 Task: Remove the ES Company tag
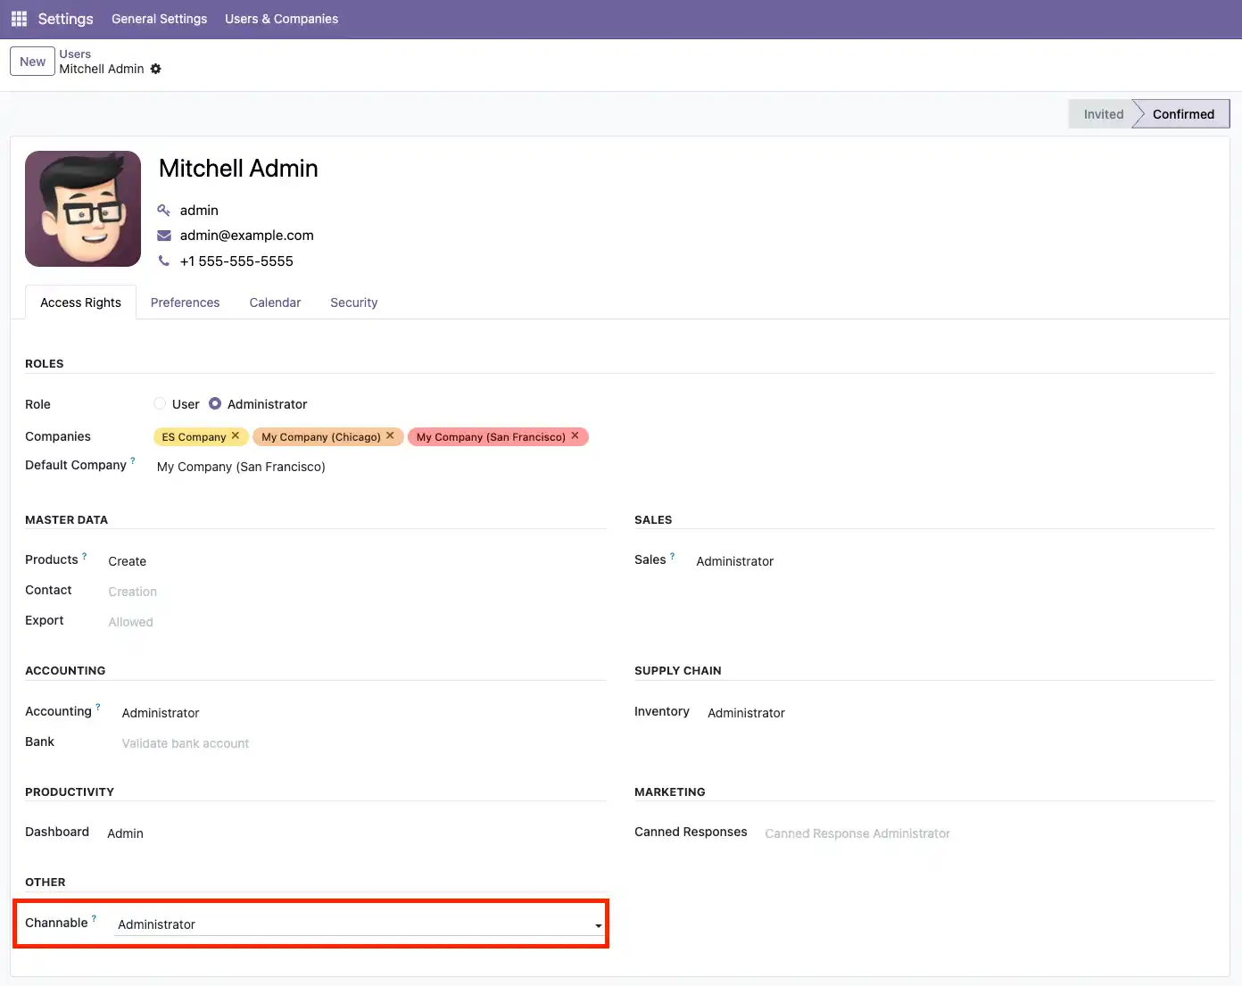click(x=236, y=436)
